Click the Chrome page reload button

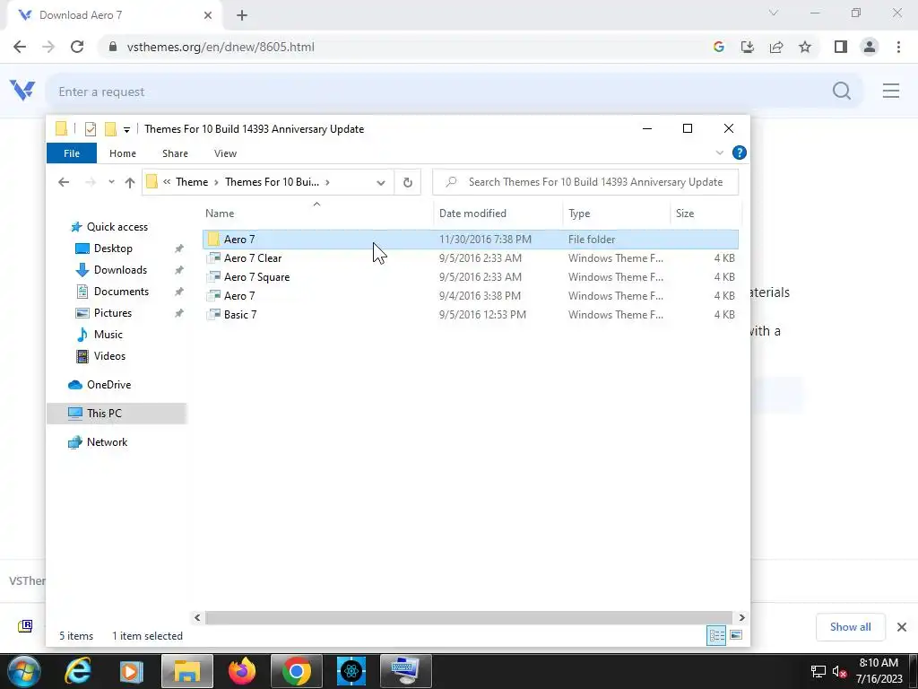(x=77, y=47)
